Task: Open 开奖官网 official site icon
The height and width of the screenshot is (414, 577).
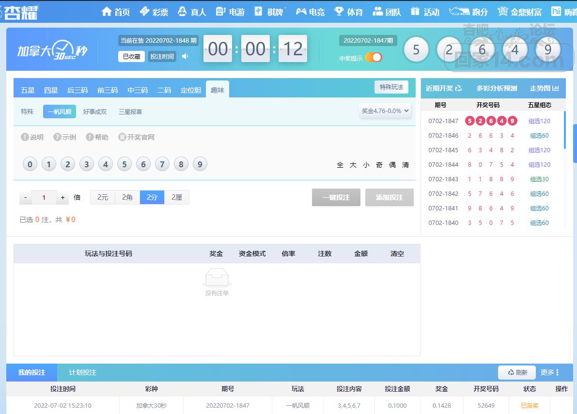Action: pyautogui.click(x=122, y=137)
